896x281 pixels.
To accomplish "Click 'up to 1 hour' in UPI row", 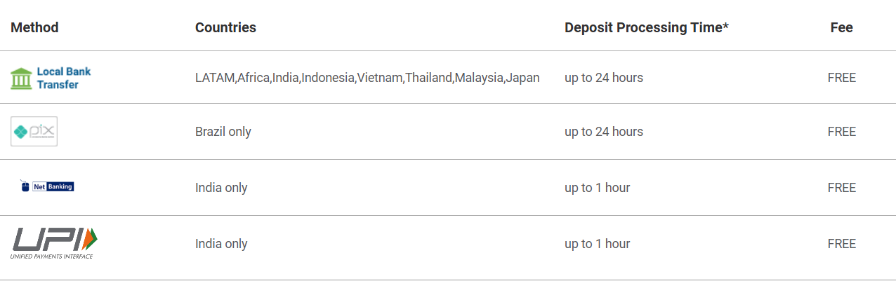I will point(598,244).
